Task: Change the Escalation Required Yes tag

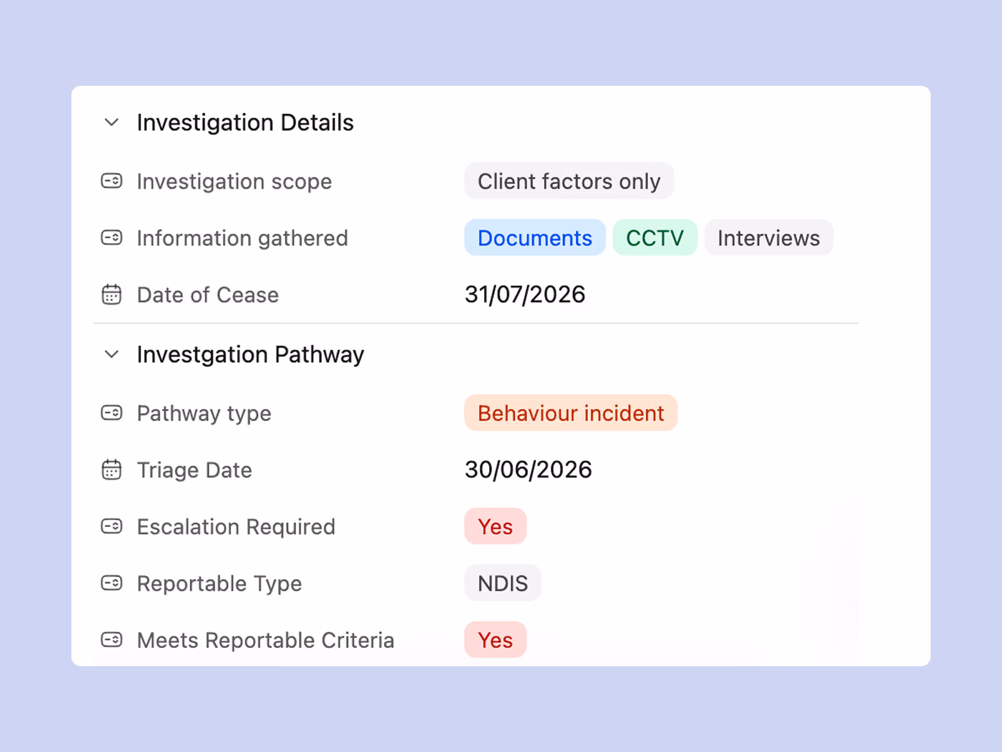Action: 495,526
